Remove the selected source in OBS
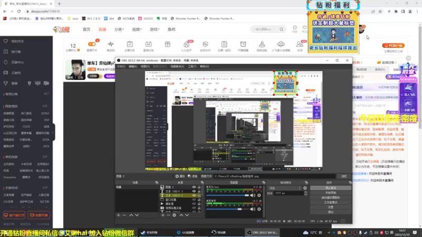422x237 pixels. click(168, 215)
